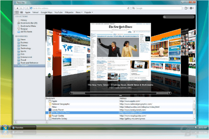Add new collection with sidebar plus button
The width and height of the screenshot is (209, 139).
[x=16, y=122]
